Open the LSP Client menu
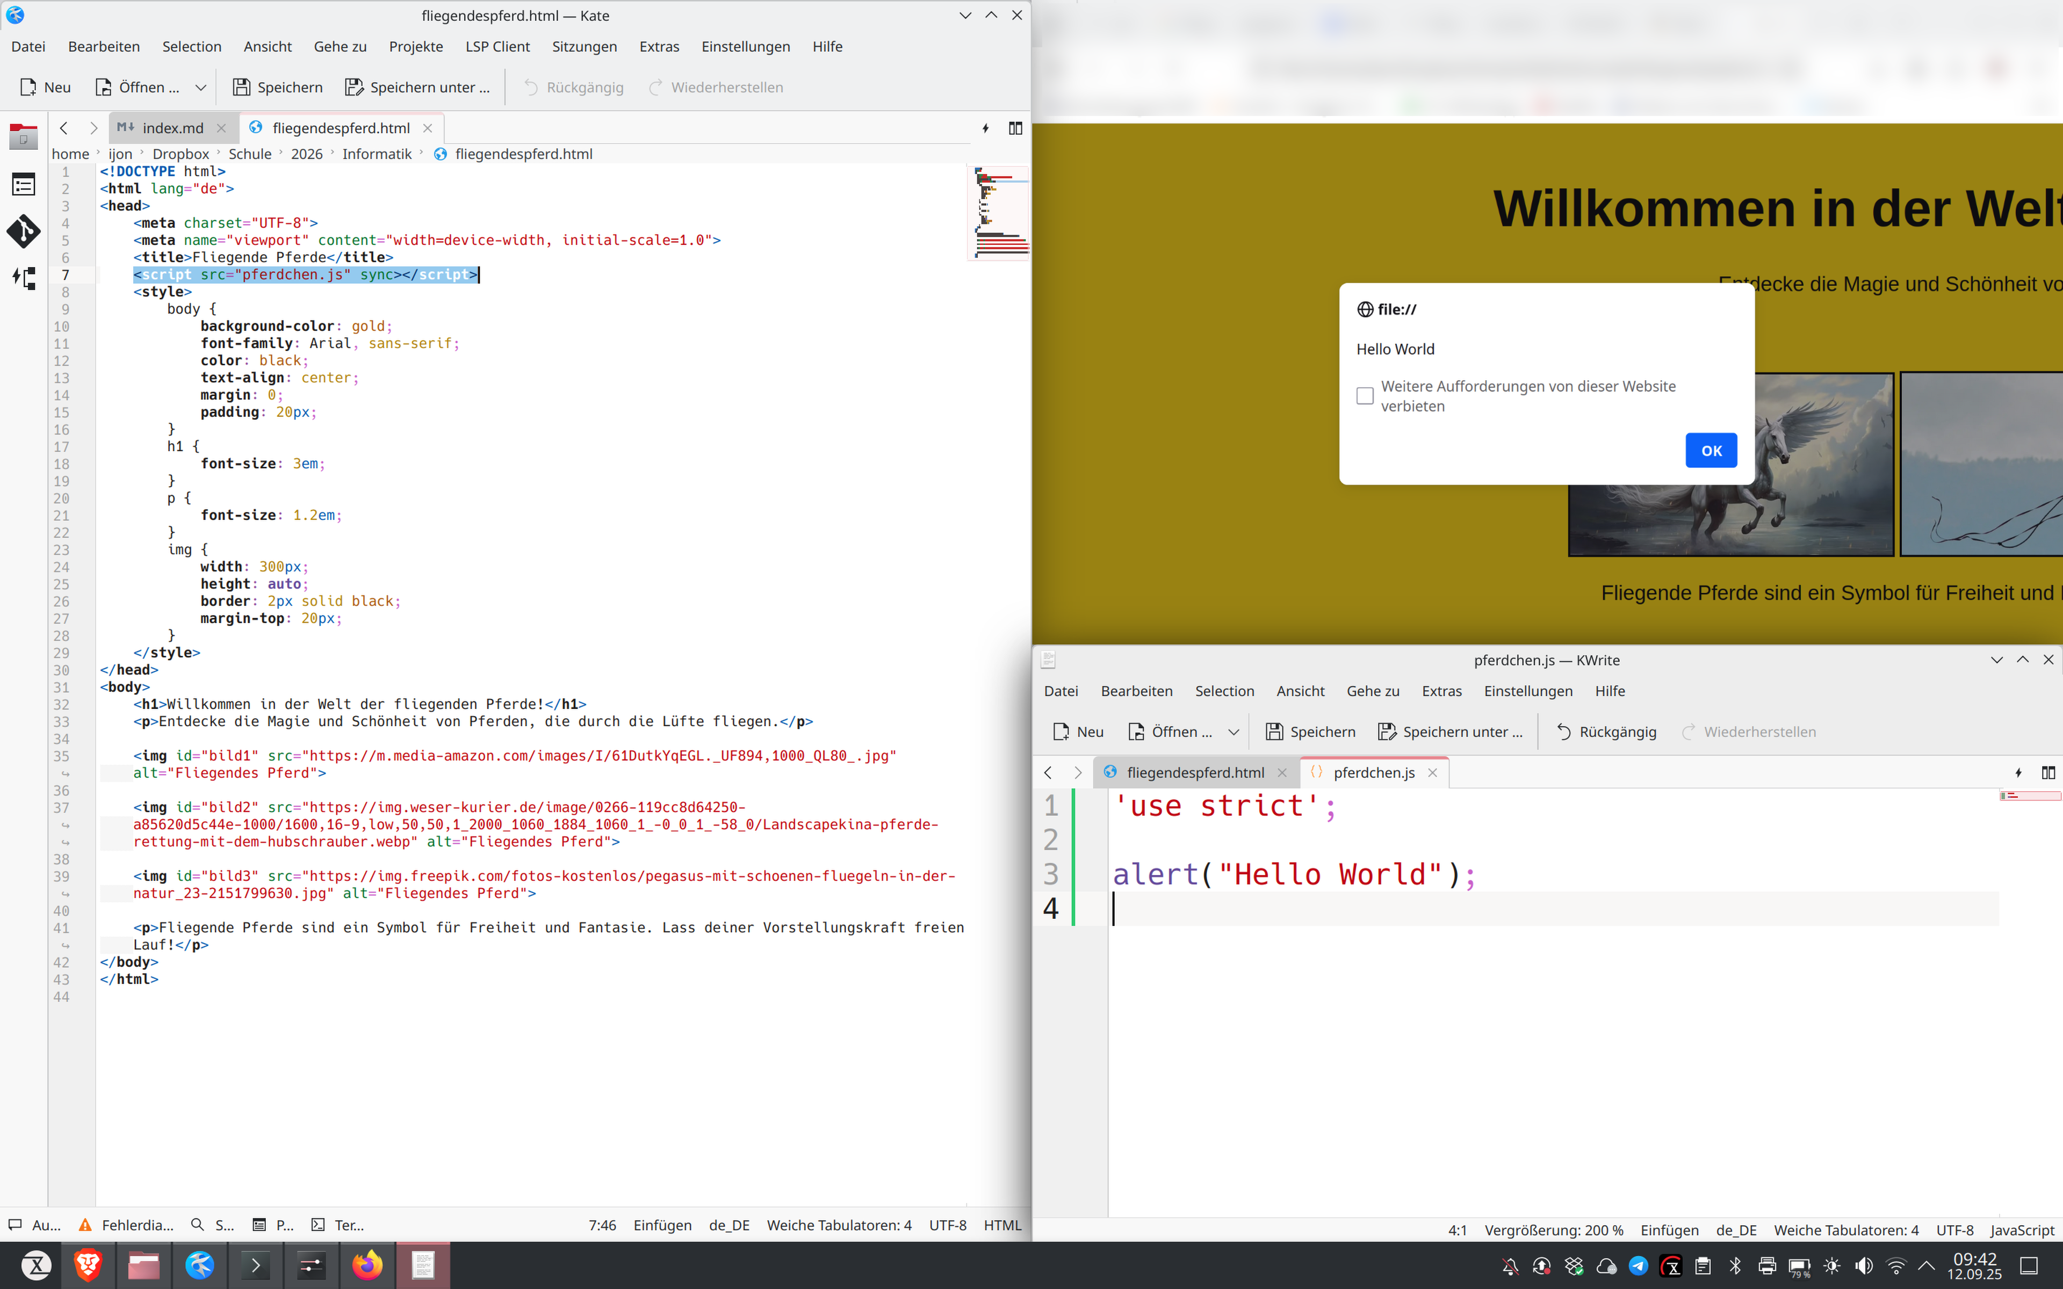 coord(497,46)
